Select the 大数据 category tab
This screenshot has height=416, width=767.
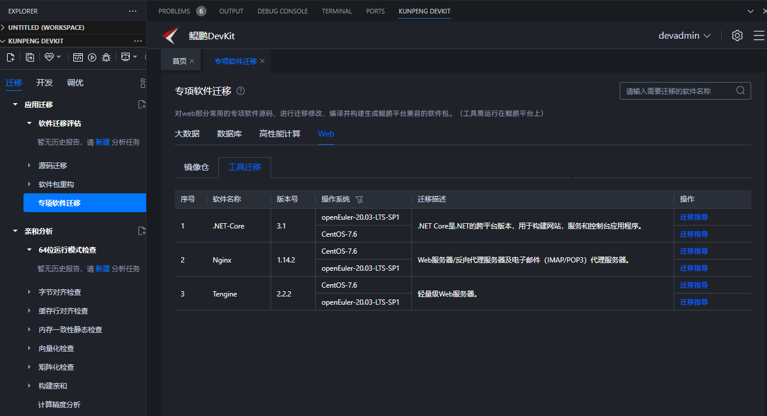pos(187,134)
